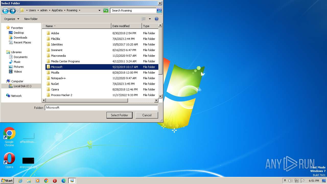Image resolution: width=327 pixels, height=184 pixels.
Task: Refresh the Roaming folder view
Action: pos(106,10)
